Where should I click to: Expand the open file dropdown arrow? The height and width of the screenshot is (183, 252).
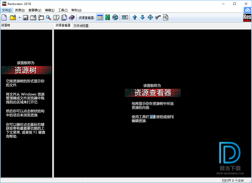click(x=19, y=17)
